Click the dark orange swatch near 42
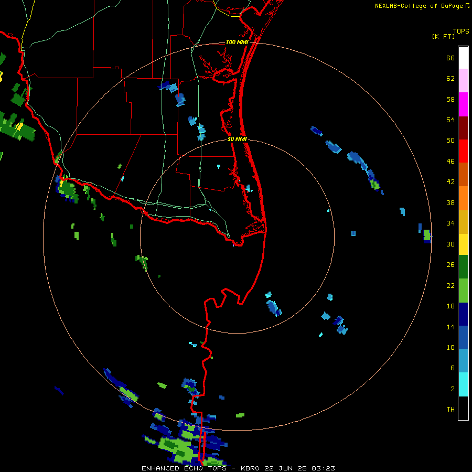This screenshot has height=472, width=472. point(463,174)
